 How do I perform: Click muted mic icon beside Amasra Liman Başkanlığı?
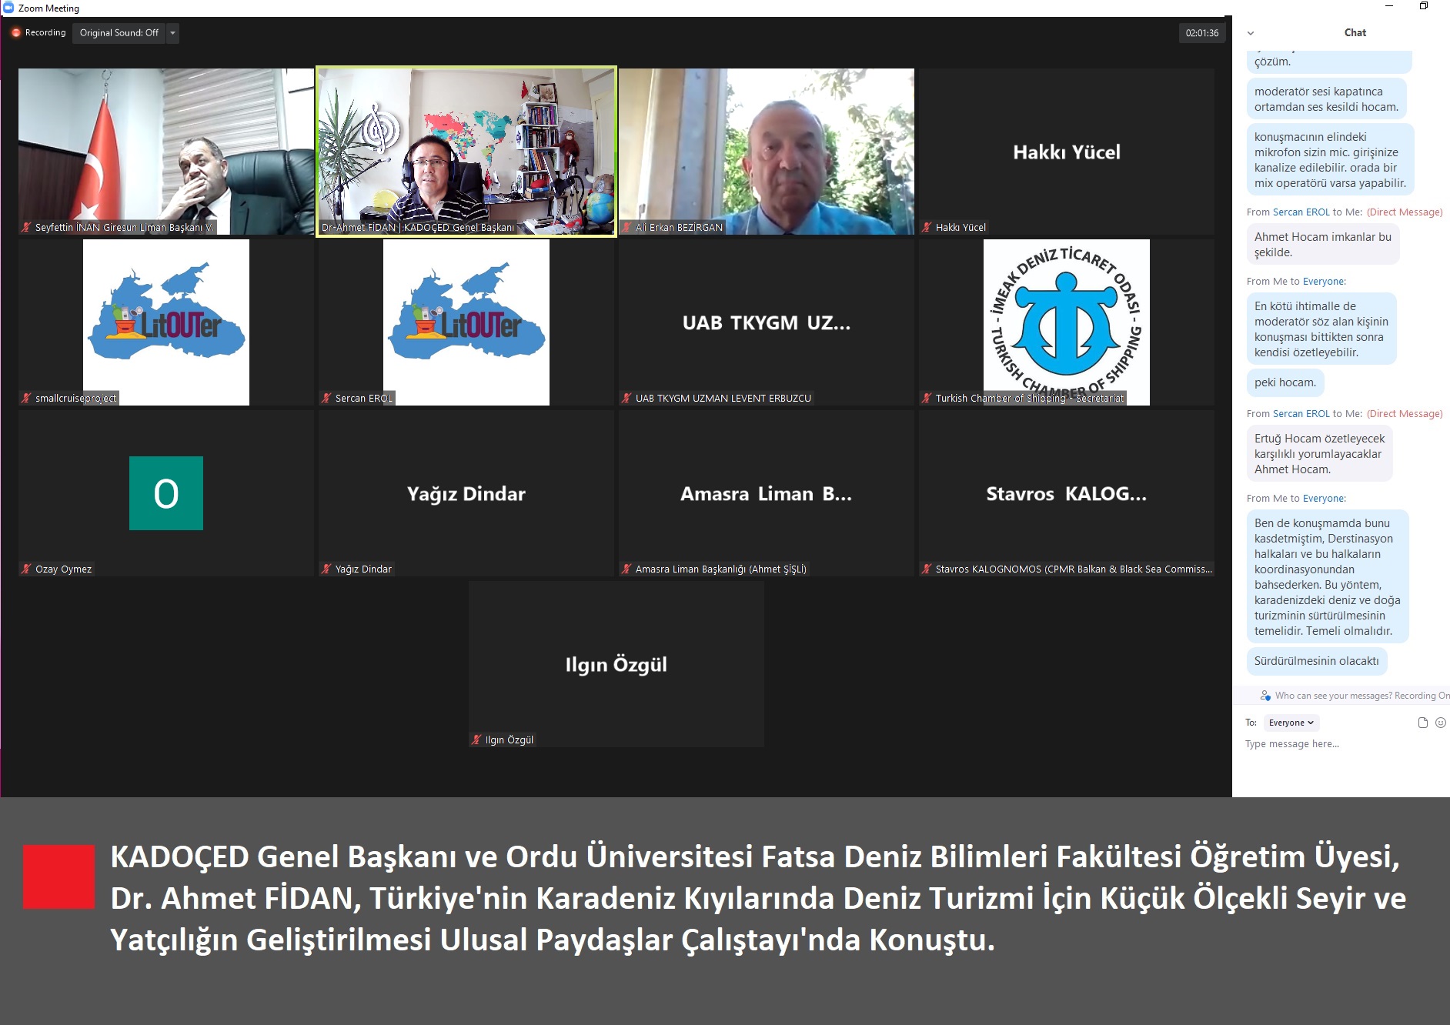coord(626,569)
